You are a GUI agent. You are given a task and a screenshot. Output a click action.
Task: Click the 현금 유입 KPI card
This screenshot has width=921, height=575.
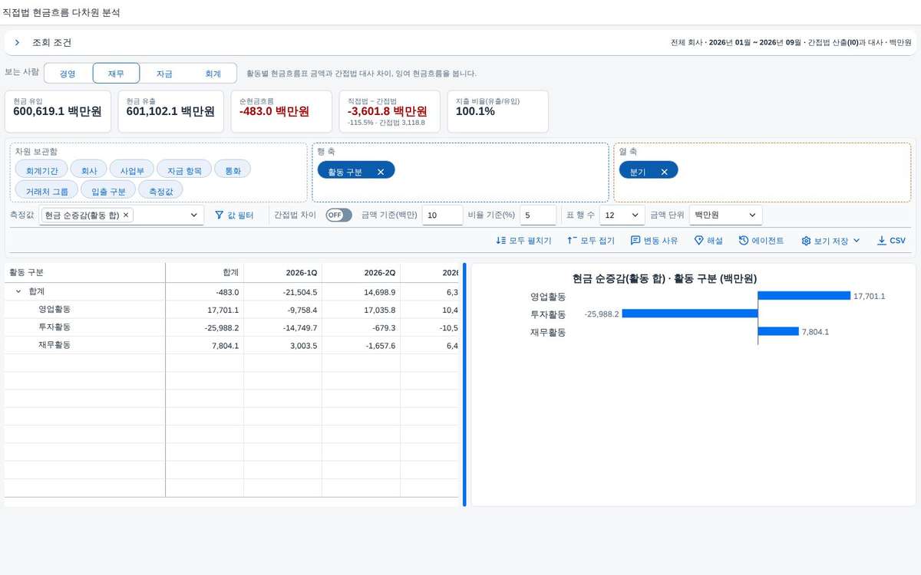(x=58, y=111)
